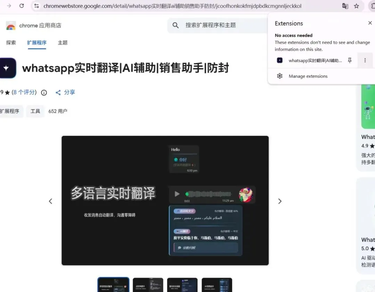375x292 pixels.
Task: Select the second screenshot thumbnail
Action: point(148,285)
